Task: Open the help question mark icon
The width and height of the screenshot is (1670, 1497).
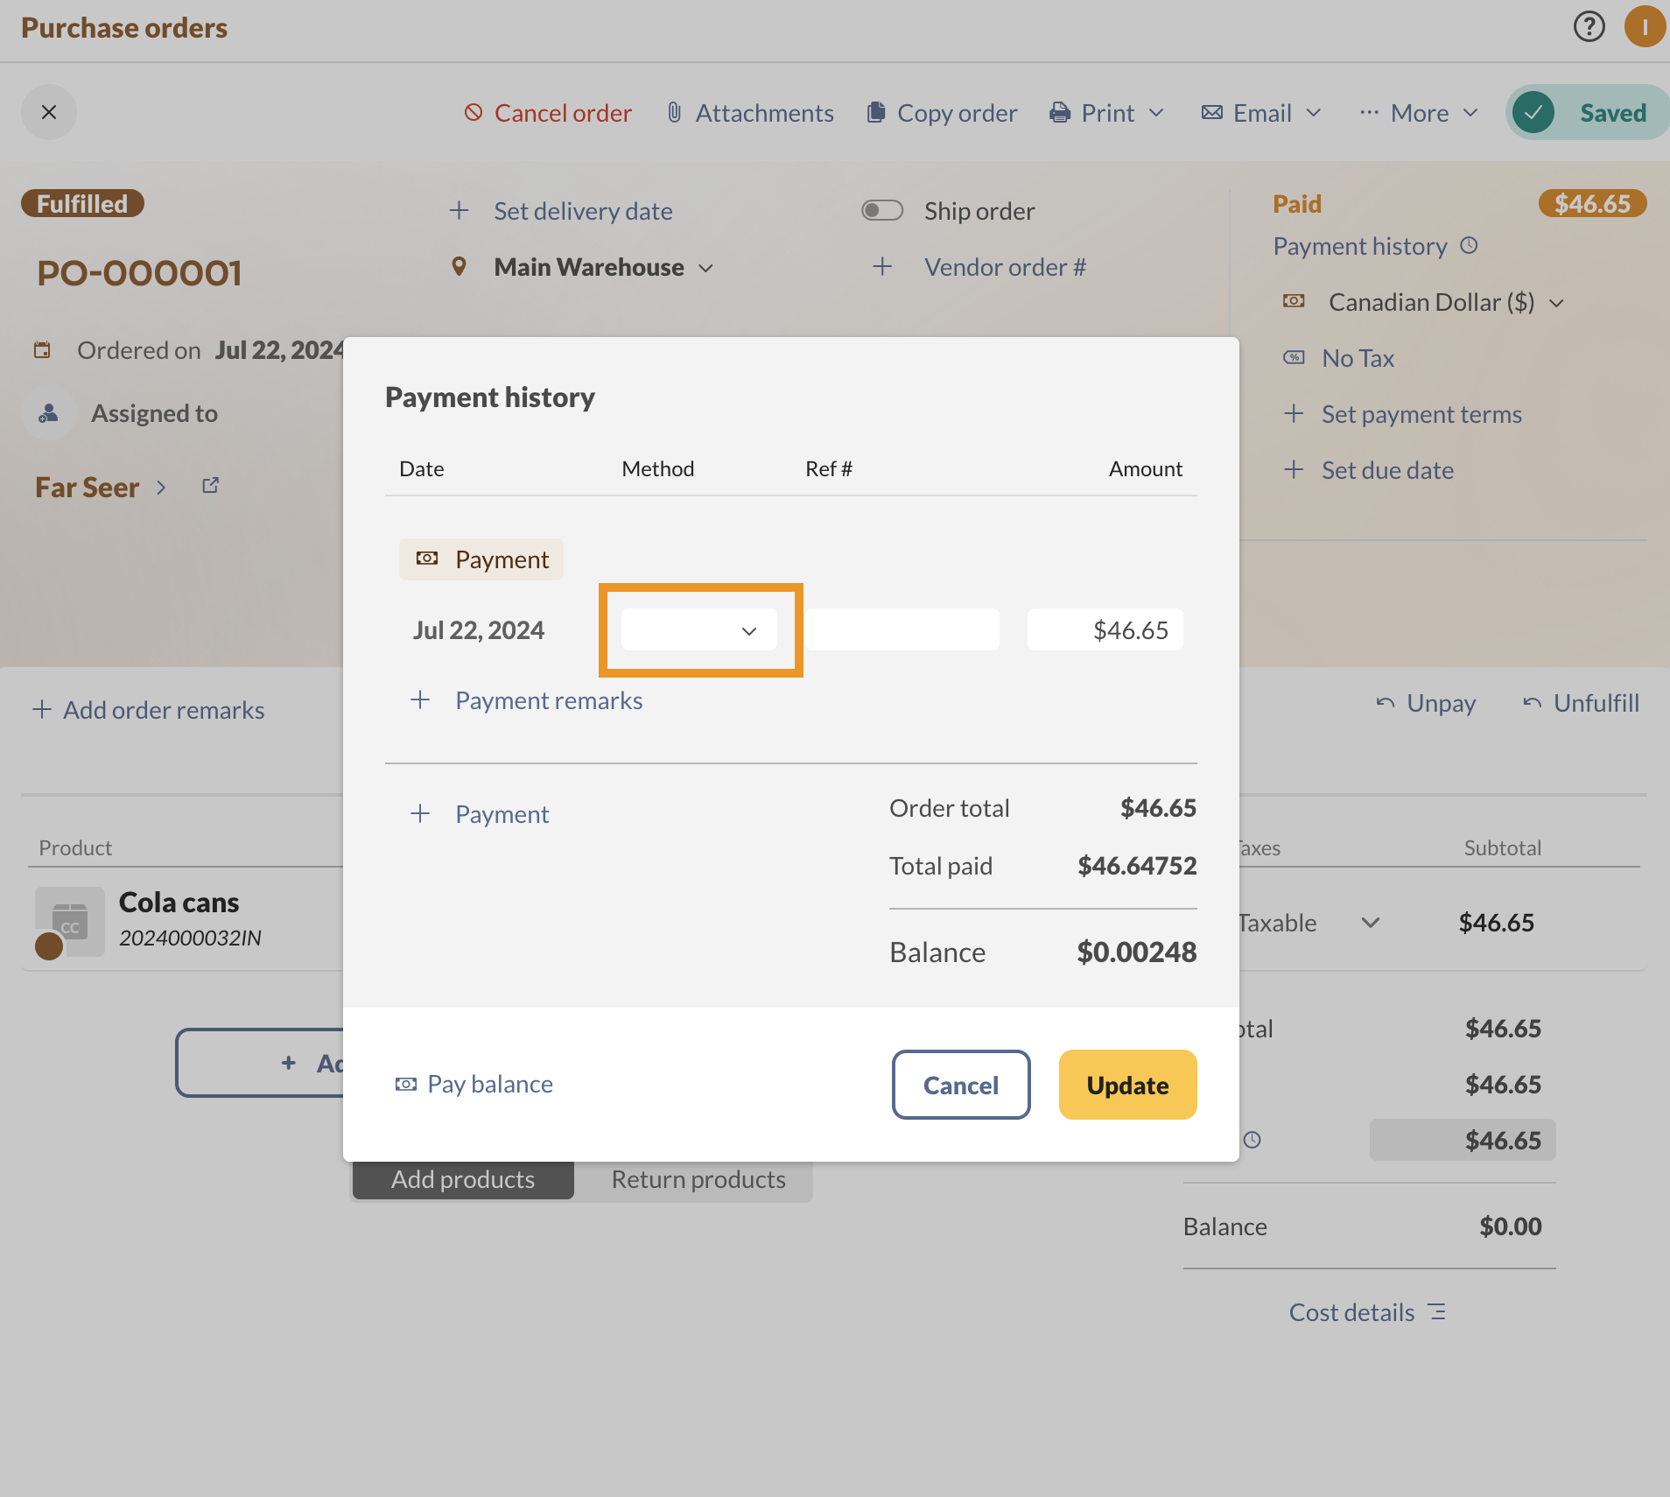Action: point(1589,27)
